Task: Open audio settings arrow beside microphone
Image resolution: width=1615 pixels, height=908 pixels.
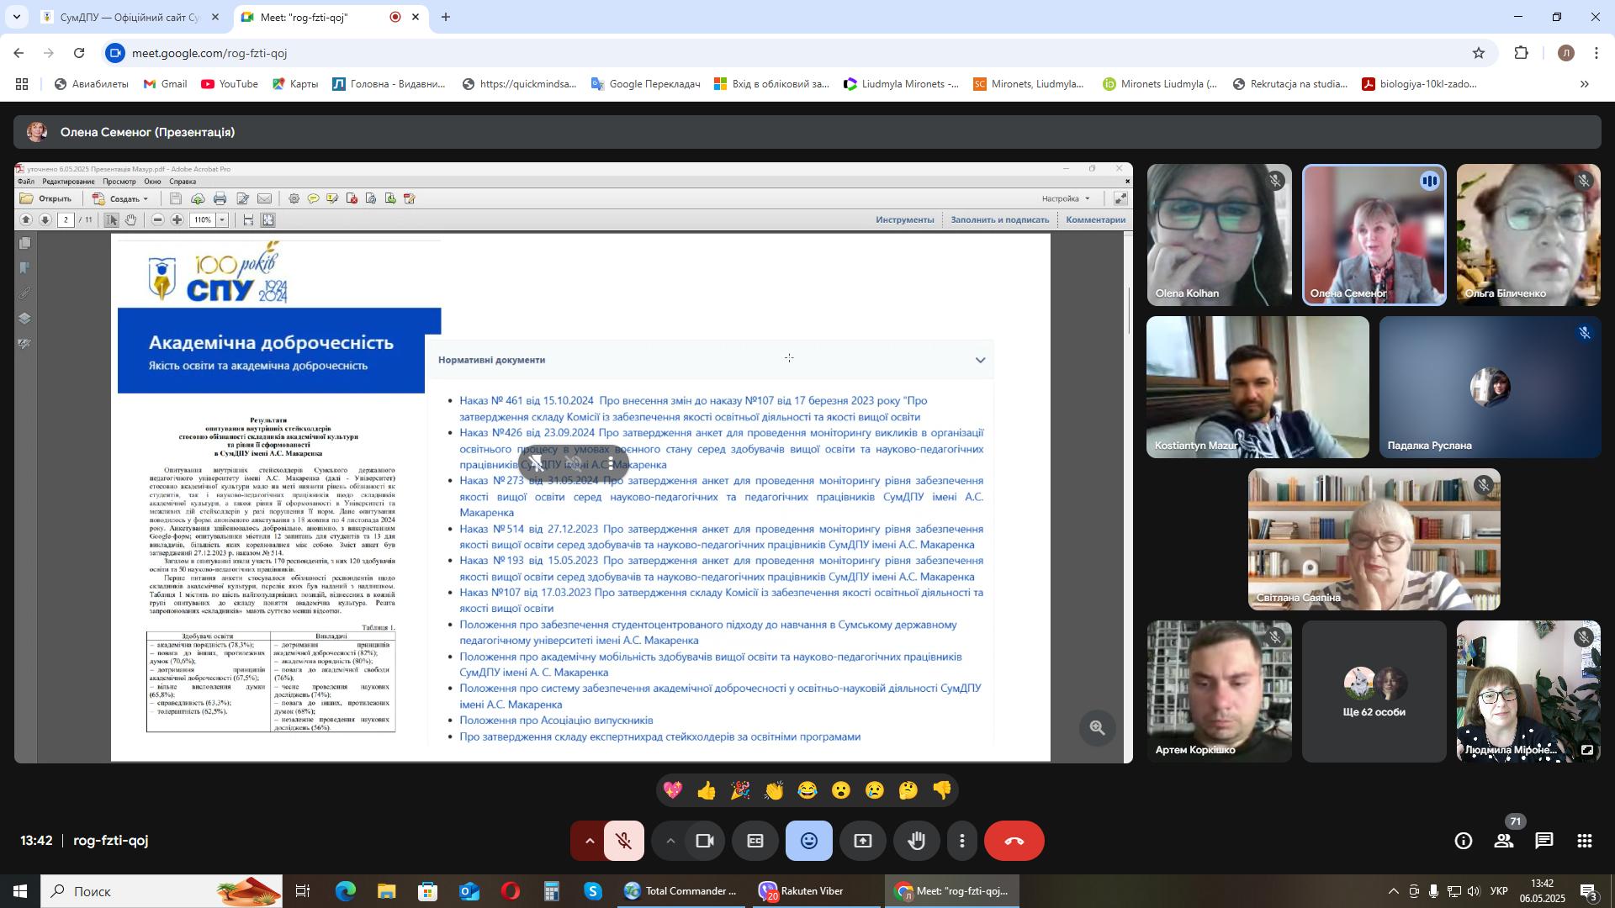Action: (589, 841)
